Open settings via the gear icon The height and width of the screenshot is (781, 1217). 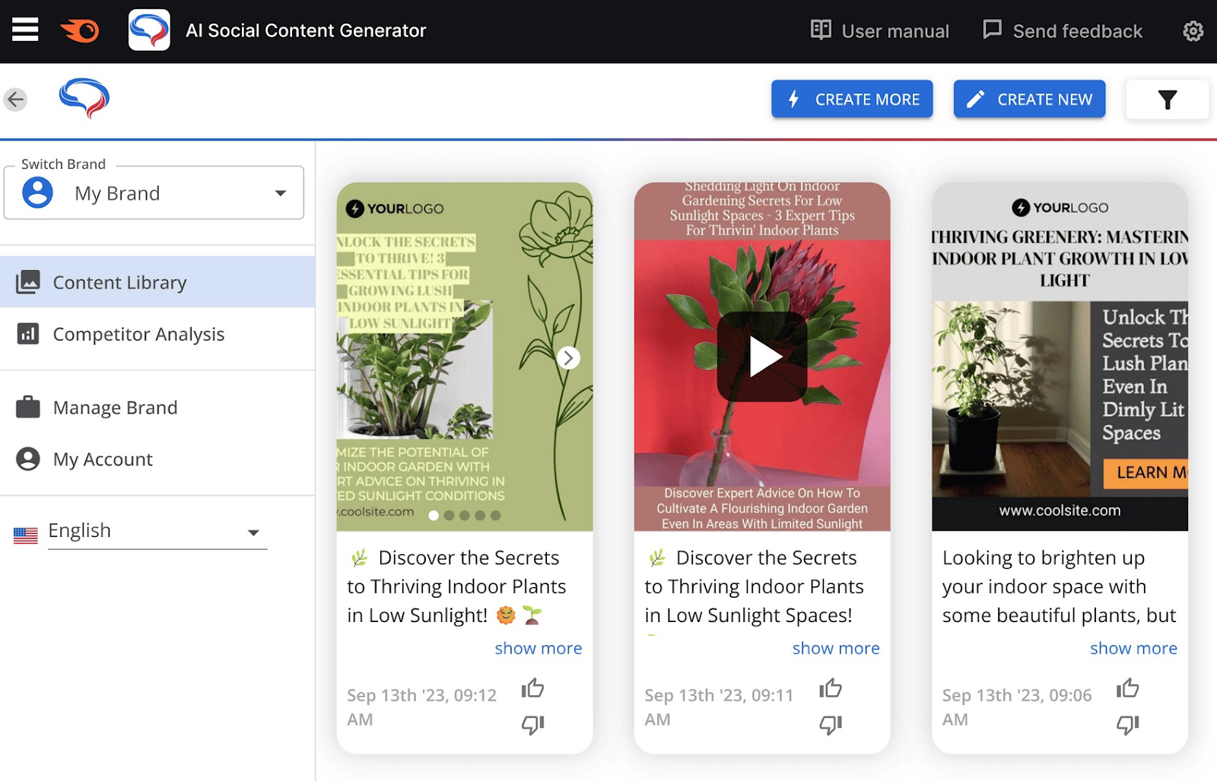click(1192, 31)
